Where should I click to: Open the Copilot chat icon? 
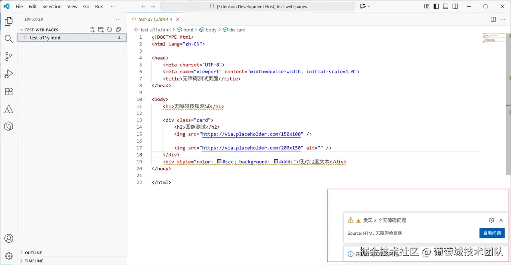coord(362,6)
